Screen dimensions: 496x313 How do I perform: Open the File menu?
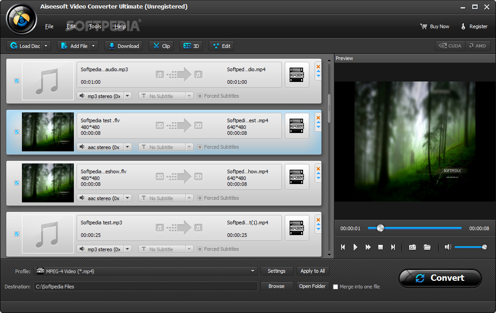[x=49, y=26]
